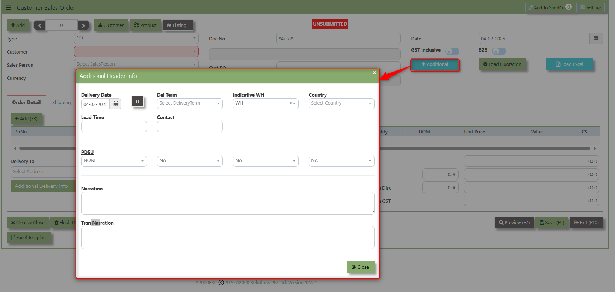615x292 pixels.
Task: Open Delivery Date calendar picker
Action: pyautogui.click(x=116, y=104)
